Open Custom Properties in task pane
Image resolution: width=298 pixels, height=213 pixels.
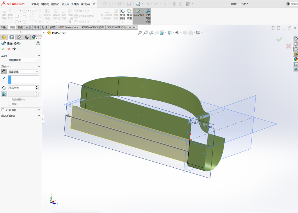pos(296,64)
